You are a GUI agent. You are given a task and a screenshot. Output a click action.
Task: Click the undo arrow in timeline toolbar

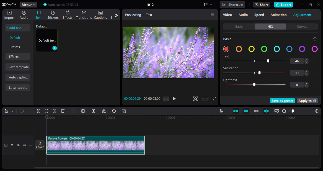click(22, 111)
